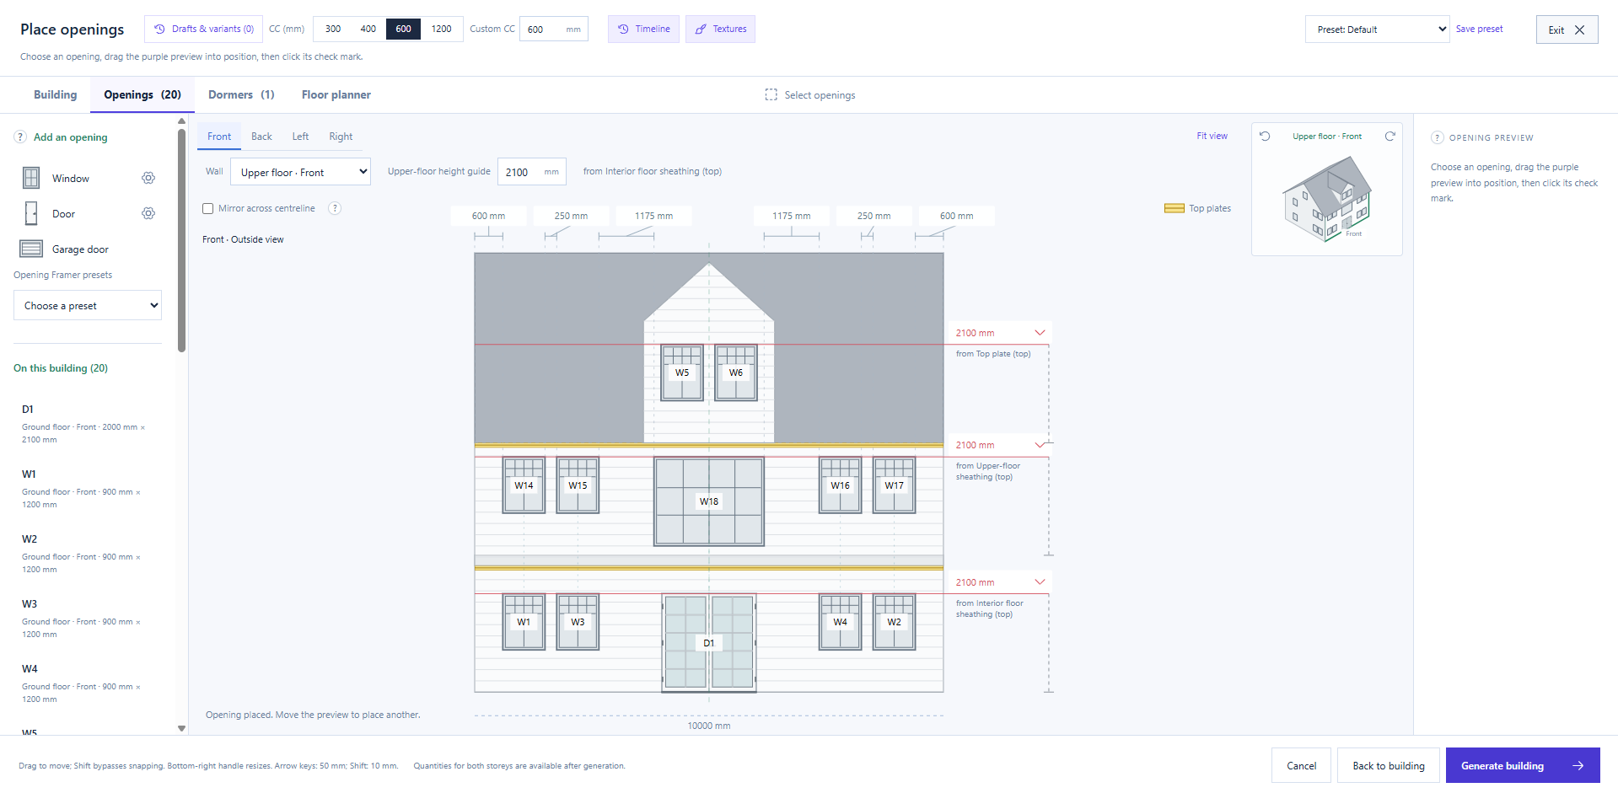Select window W16 on upper floor
The height and width of the screenshot is (793, 1618).
coord(841,485)
